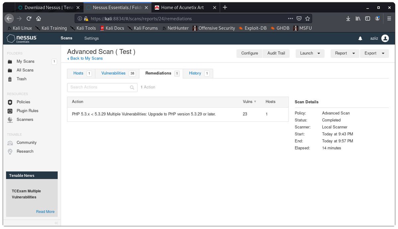Open Plugin Rules in the sidebar
Viewport: 398px width, 229px height.
click(28, 111)
